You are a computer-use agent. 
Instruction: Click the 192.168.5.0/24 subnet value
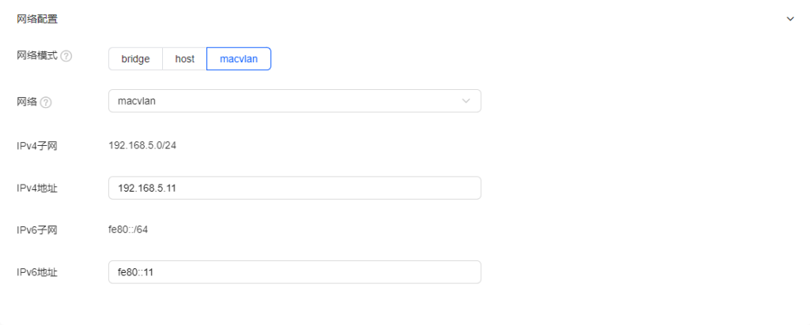click(x=142, y=145)
